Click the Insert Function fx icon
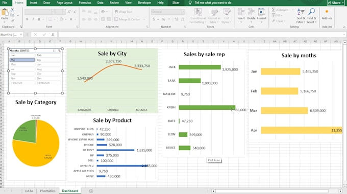The image size is (347, 194). coord(53,35)
